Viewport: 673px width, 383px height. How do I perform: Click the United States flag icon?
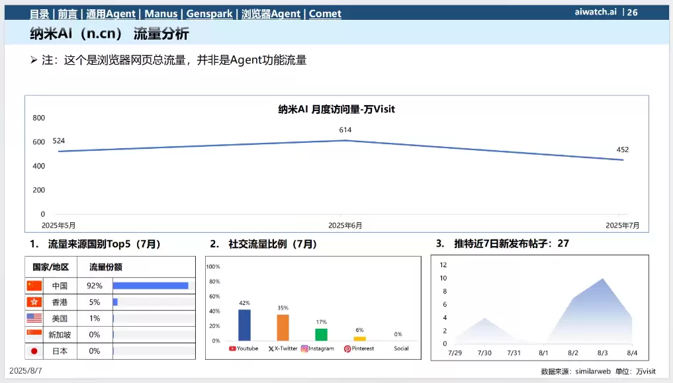(34, 318)
